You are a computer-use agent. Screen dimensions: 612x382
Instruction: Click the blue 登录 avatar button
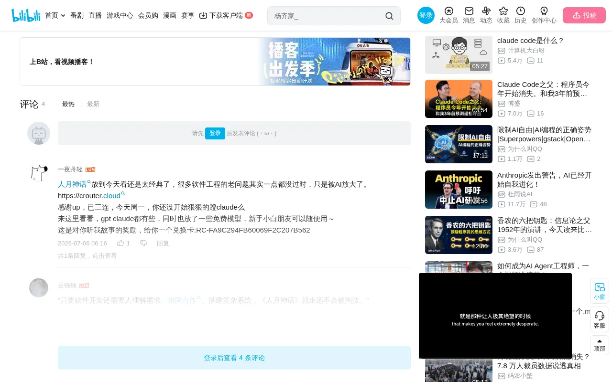(x=426, y=15)
